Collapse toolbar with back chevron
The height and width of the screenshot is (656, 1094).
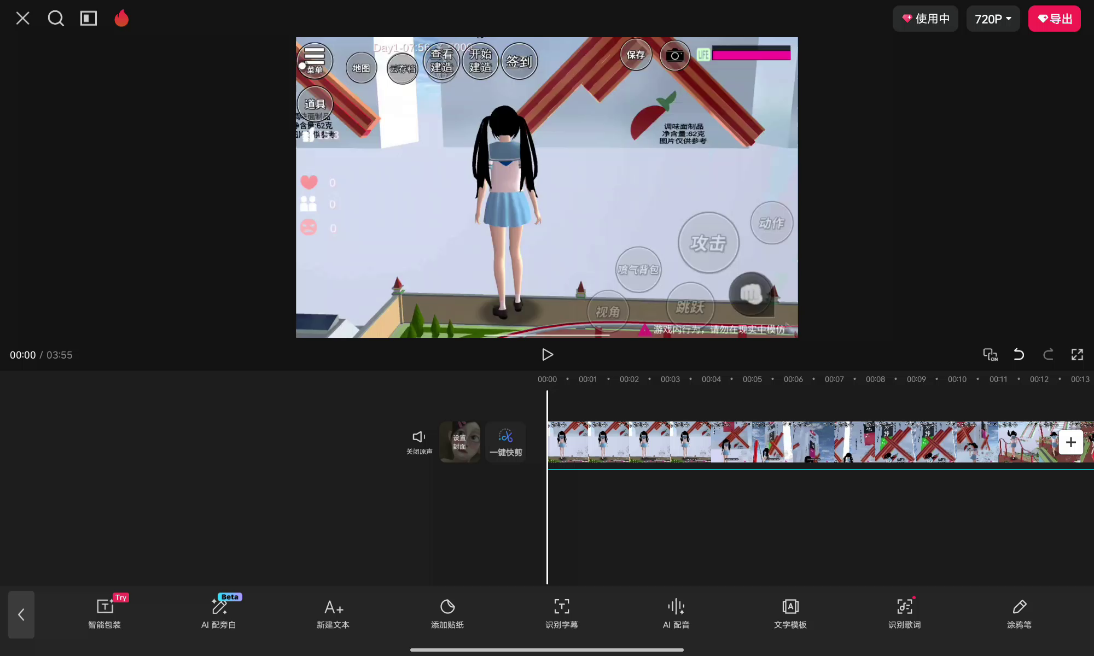pyautogui.click(x=21, y=614)
